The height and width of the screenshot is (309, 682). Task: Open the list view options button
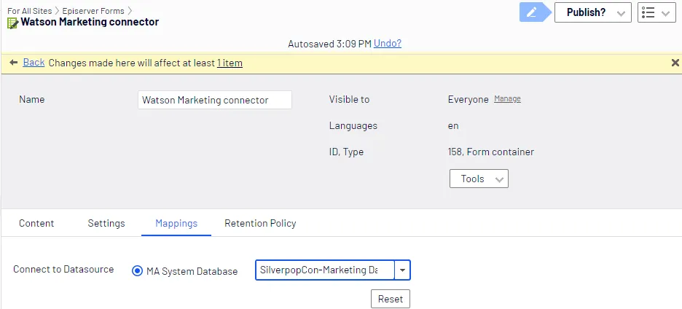pos(656,12)
